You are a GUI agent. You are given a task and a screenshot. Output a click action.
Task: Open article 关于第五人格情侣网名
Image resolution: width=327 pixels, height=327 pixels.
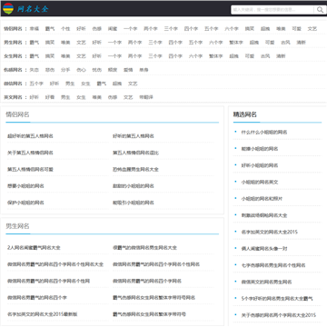coord(30,153)
